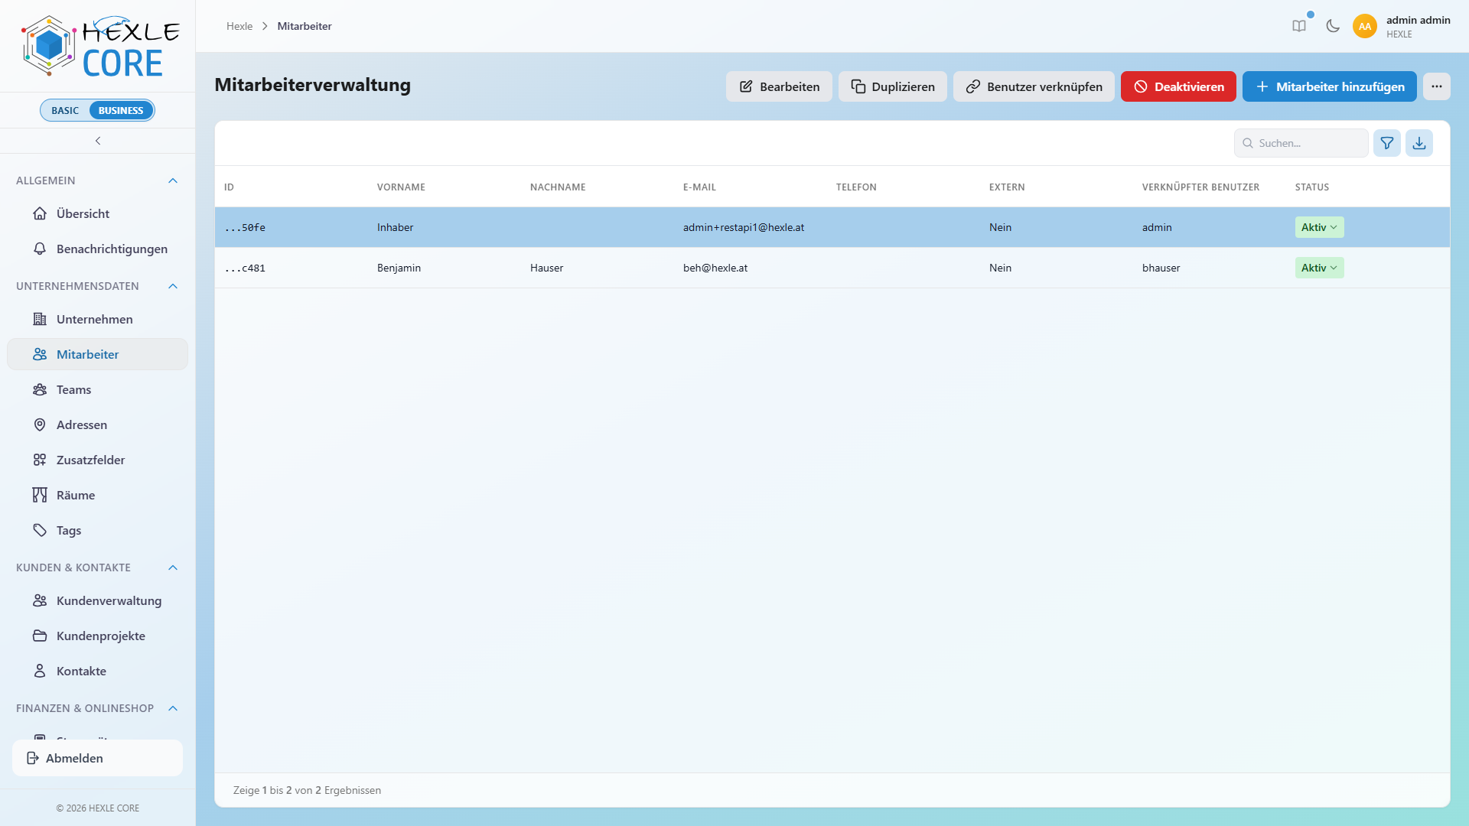Click the Mitarbeiter hinzufügen button
Image resolution: width=1469 pixels, height=826 pixels.
pyautogui.click(x=1330, y=86)
